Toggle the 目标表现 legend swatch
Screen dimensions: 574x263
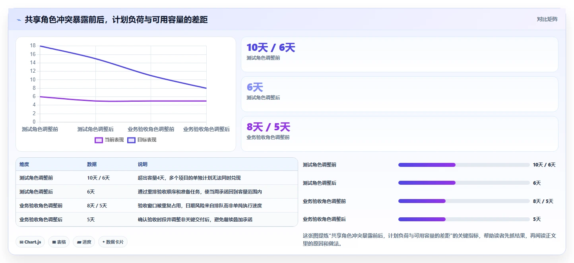click(131, 140)
